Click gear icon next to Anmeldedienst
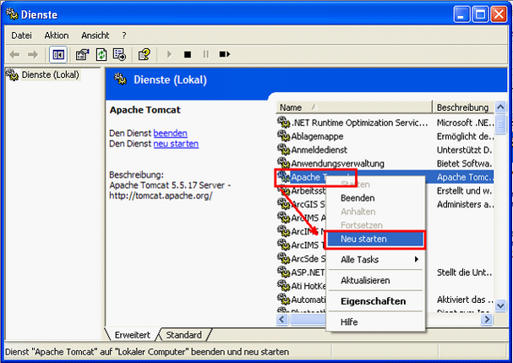 click(x=284, y=149)
